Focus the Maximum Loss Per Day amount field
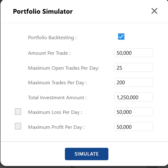 click(x=134, y=112)
